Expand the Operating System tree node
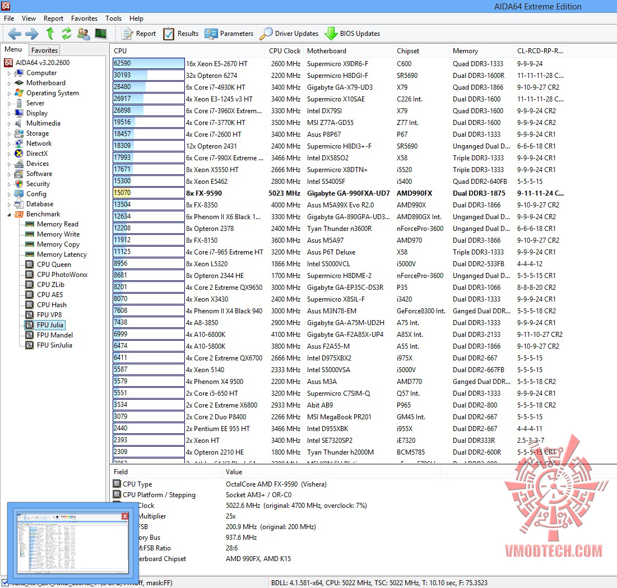The height and width of the screenshot is (588, 617). coord(9,93)
